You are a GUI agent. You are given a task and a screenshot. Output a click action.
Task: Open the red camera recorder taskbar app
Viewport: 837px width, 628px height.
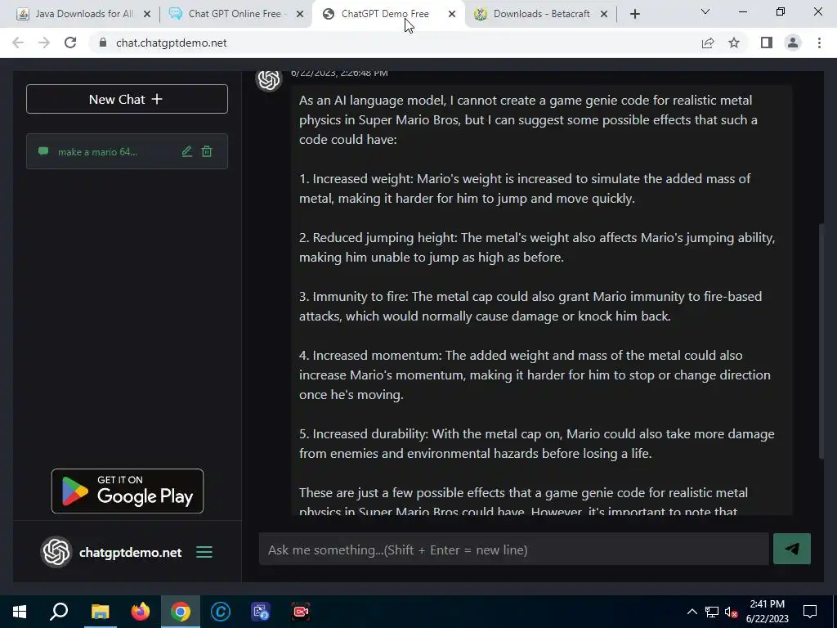pos(301,612)
